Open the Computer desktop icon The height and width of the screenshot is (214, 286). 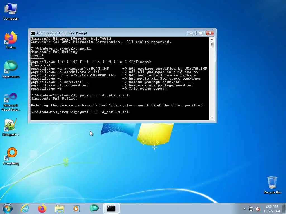pyautogui.click(x=11, y=11)
